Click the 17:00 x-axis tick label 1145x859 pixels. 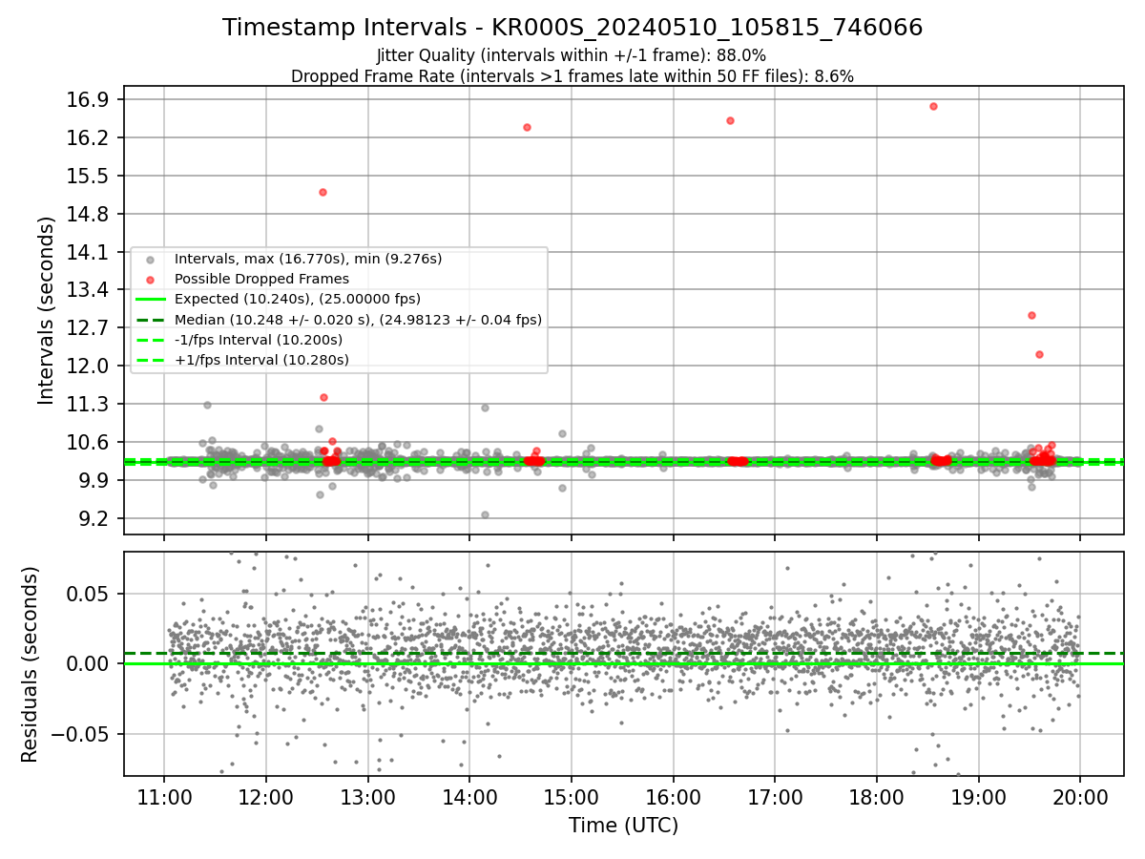pos(775,798)
